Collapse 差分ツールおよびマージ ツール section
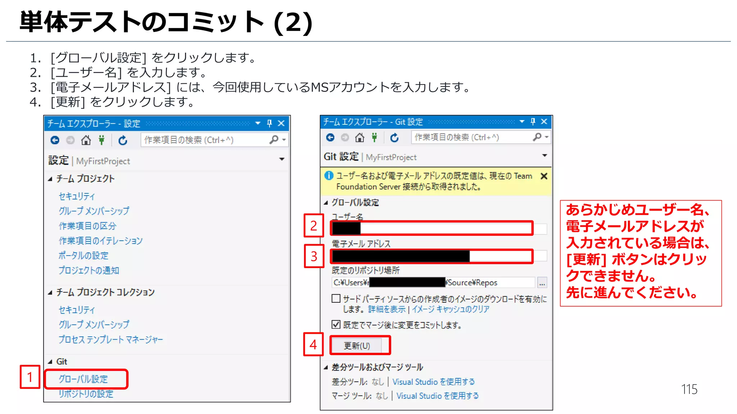This screenshot has width=737, height=414. click(326, 367)
